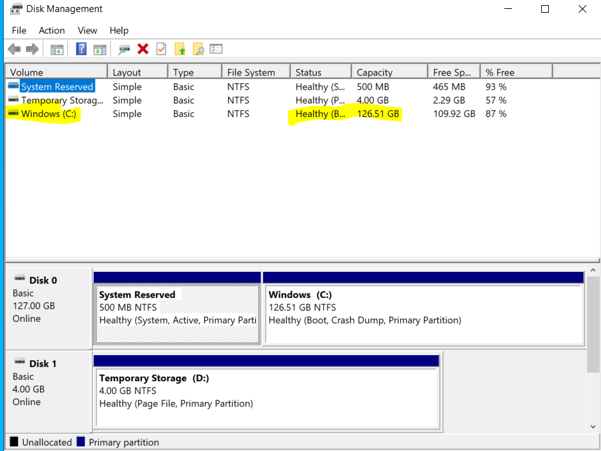The image size is (601, 451).
Task: Select the Windows (C:) partition block
Action: (423, 308)
